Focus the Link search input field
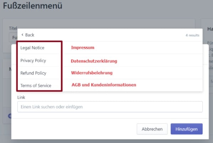Image resolution: width=213 pixels, height=143 pixels. point(110,107)
